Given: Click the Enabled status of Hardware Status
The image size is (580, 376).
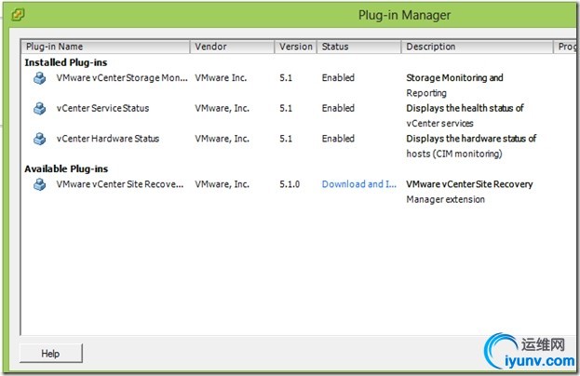Looking at the screenshot, I should 338,140.
